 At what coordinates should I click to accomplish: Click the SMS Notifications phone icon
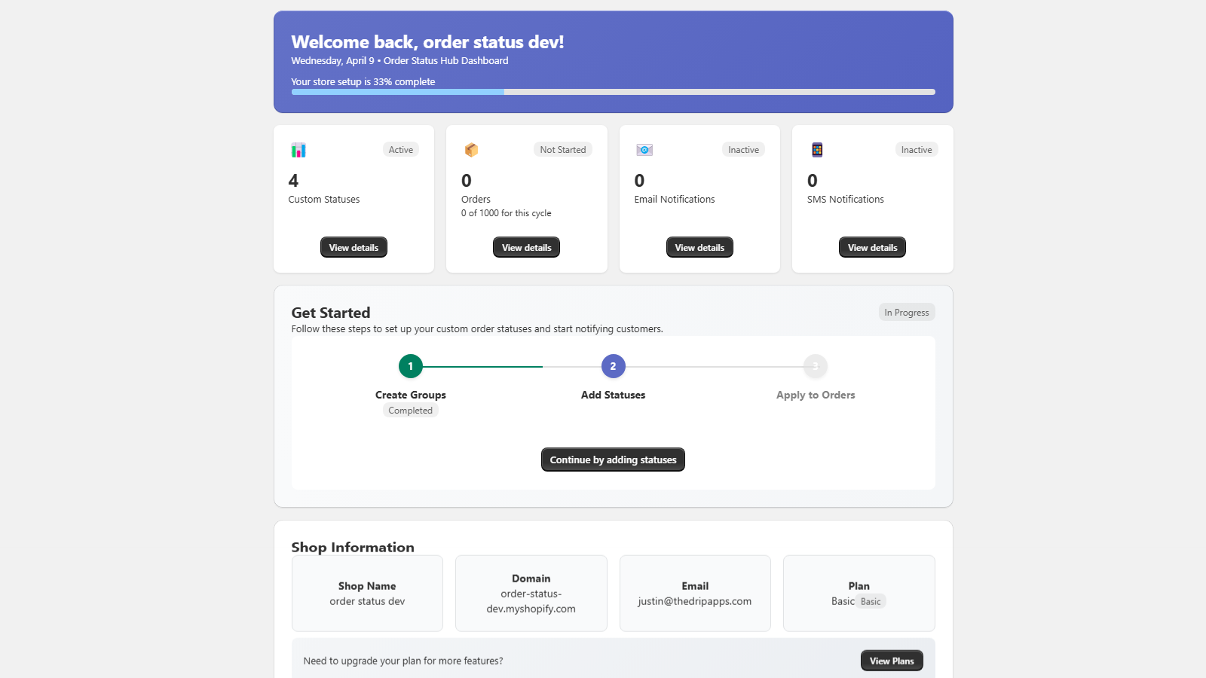(x=817, y=149)
